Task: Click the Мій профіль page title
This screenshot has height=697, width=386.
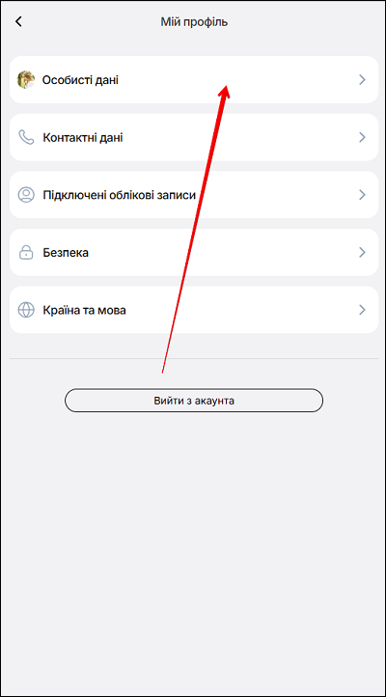Action: pyautogui.click(x=194, y=22)
